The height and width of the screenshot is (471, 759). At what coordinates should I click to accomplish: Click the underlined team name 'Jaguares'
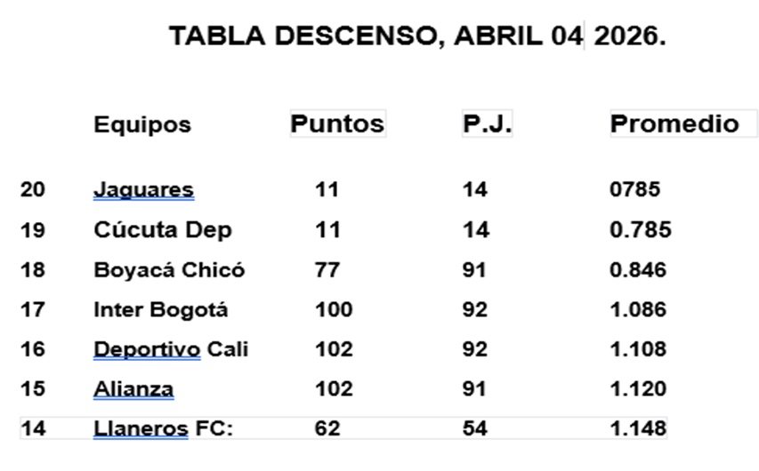point(143,189)
